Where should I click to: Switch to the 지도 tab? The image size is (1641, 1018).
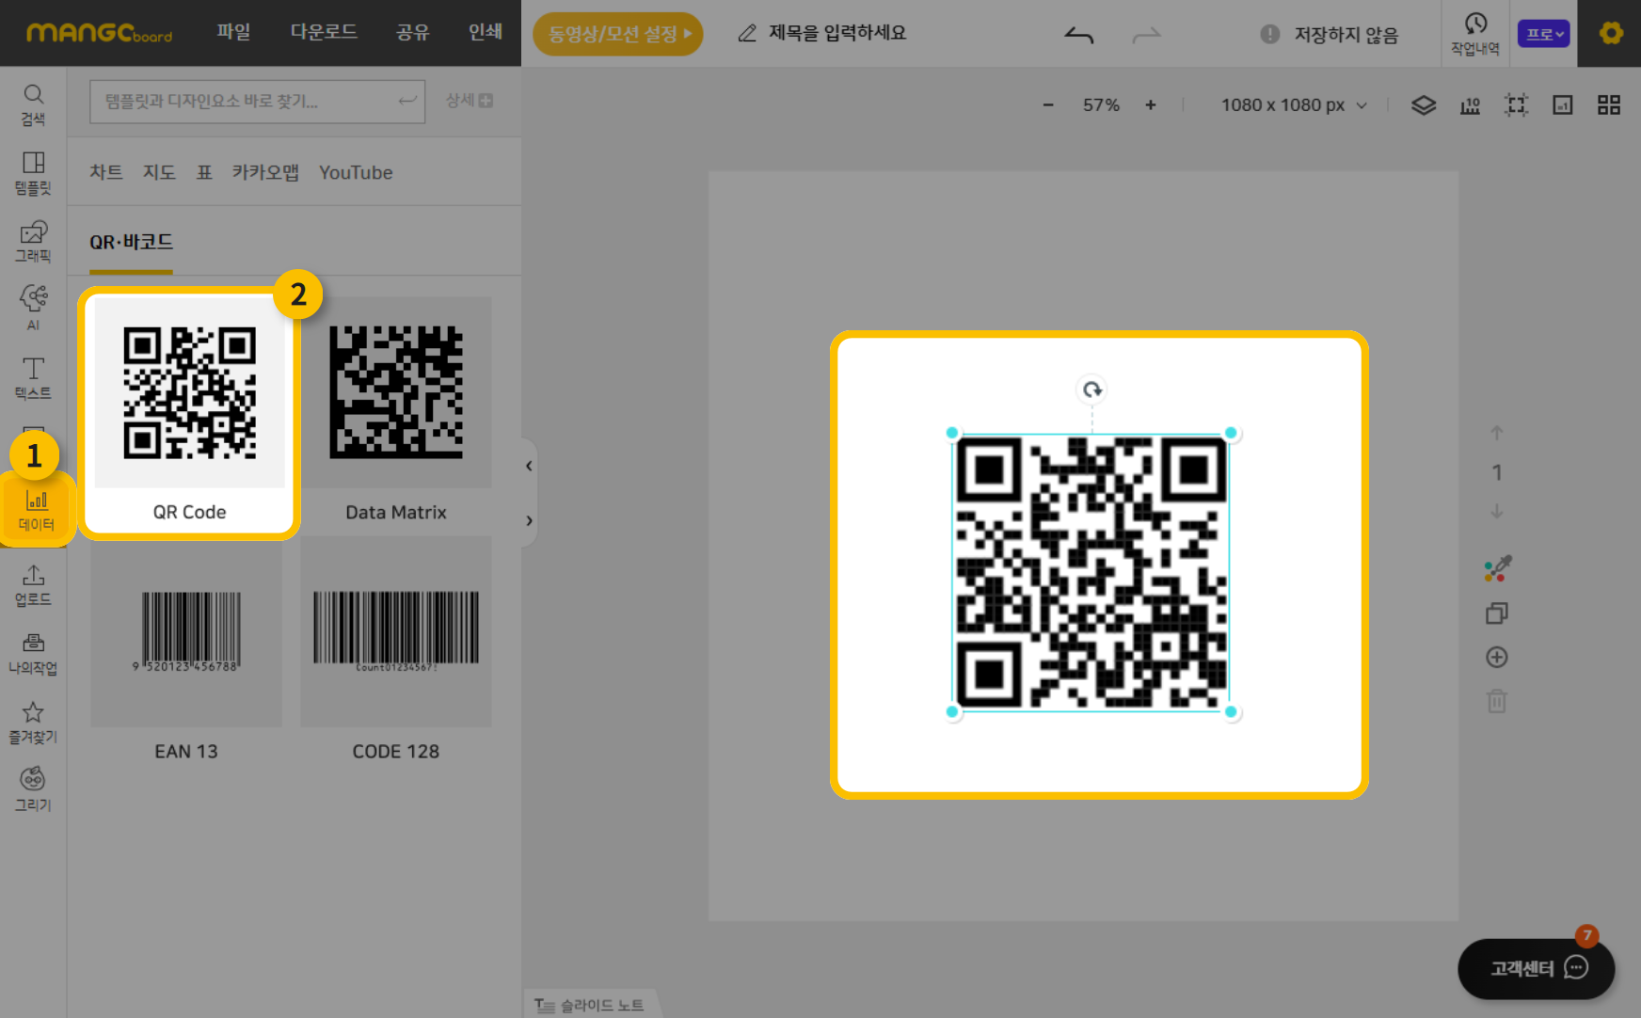[x=159, y=172]
